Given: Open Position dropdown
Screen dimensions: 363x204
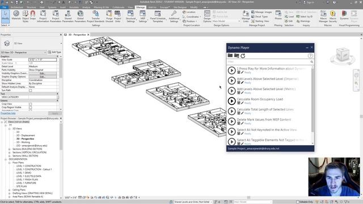Looking at the screenshot, I should 190,21.
